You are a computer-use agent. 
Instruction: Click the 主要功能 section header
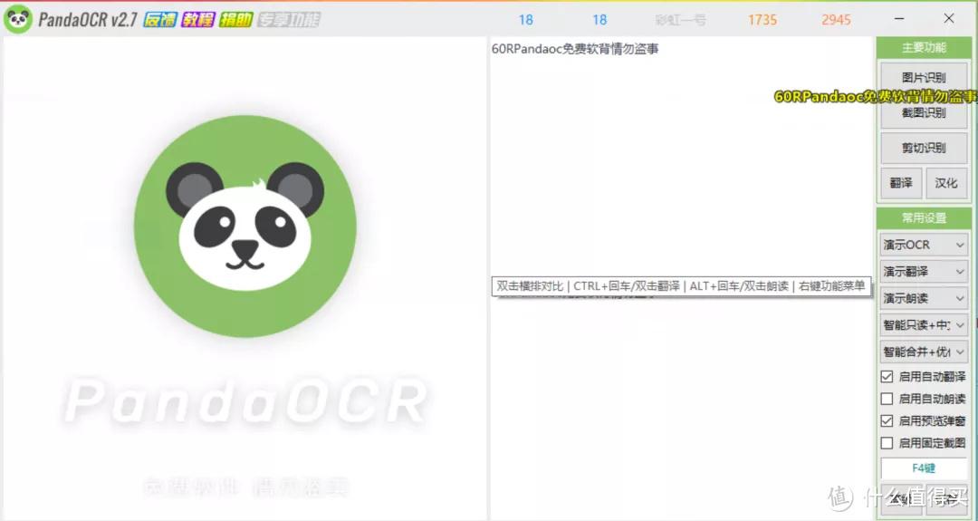coord(924,47)
